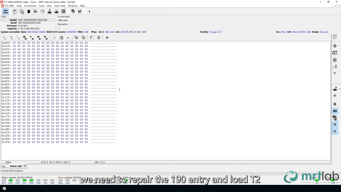Toggle the ABA addressing button
This screenshot has height=192, width=341.
[x=335, y=111]
